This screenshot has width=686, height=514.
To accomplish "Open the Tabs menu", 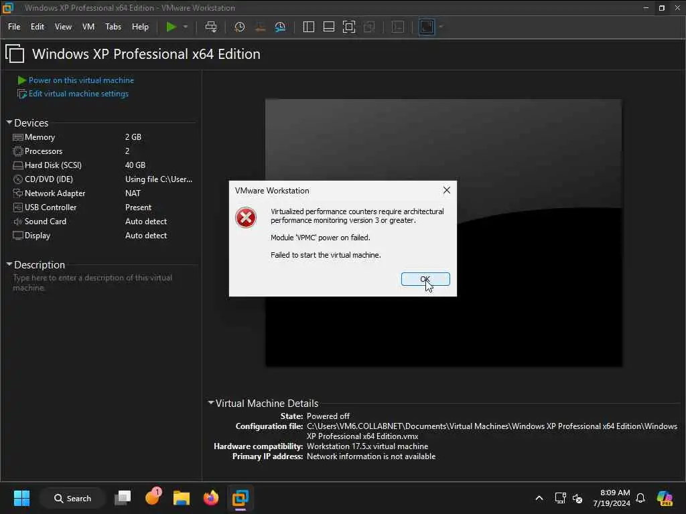I will click(113, 27).
